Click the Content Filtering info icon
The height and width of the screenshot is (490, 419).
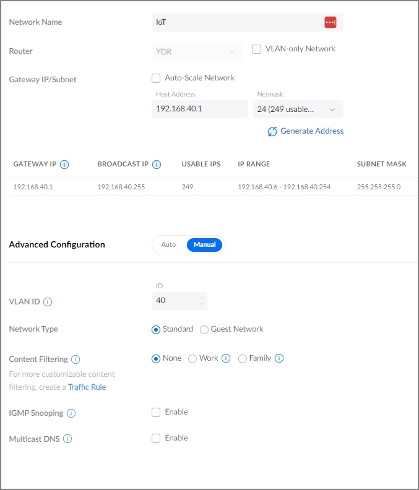(76, 359)
